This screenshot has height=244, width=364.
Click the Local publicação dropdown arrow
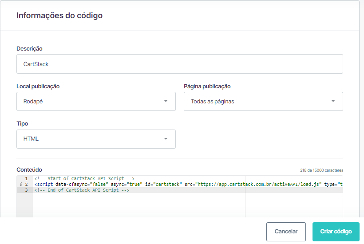click(x=166, y=101)
